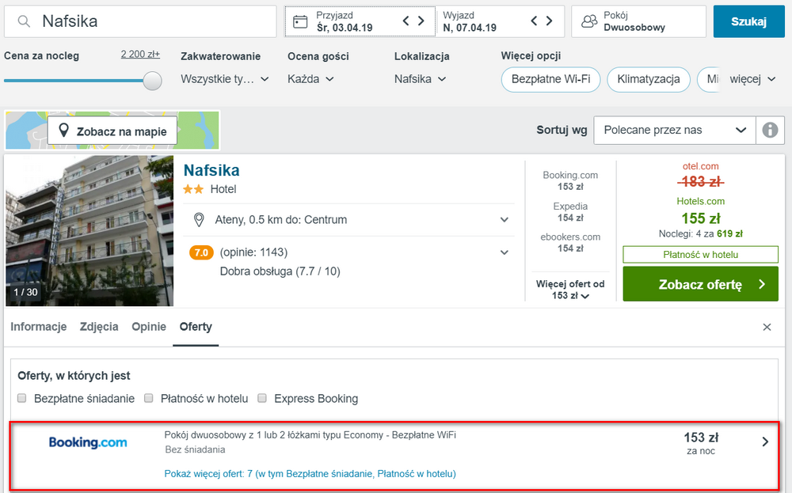Click the 1 / 30 photo counter

pyautogui.click(x=26, y=292)
